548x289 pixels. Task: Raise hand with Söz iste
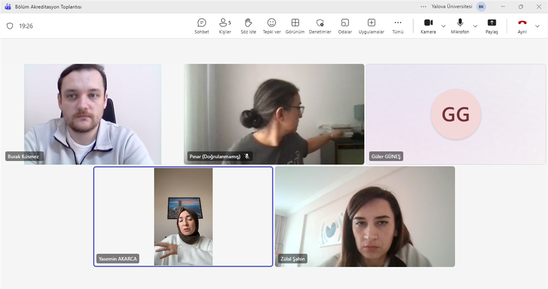(x=248, y=26)
